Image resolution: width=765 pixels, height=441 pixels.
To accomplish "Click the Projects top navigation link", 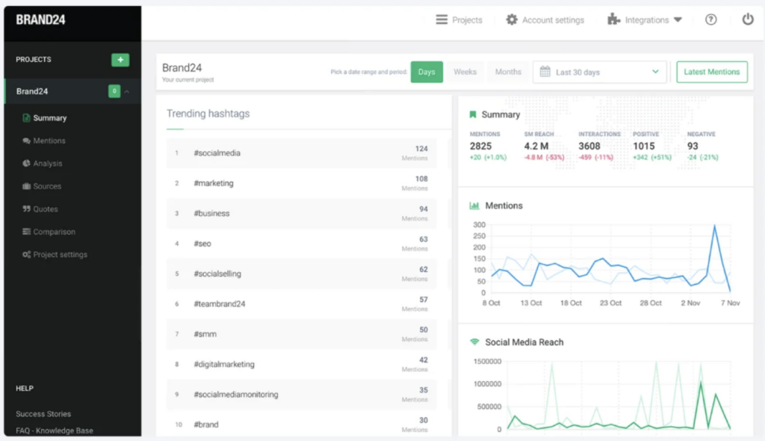I will click(466, 20).
